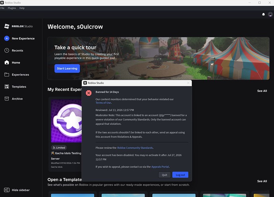
Task: Open the Plugins menu
Action: click(12, 8)
